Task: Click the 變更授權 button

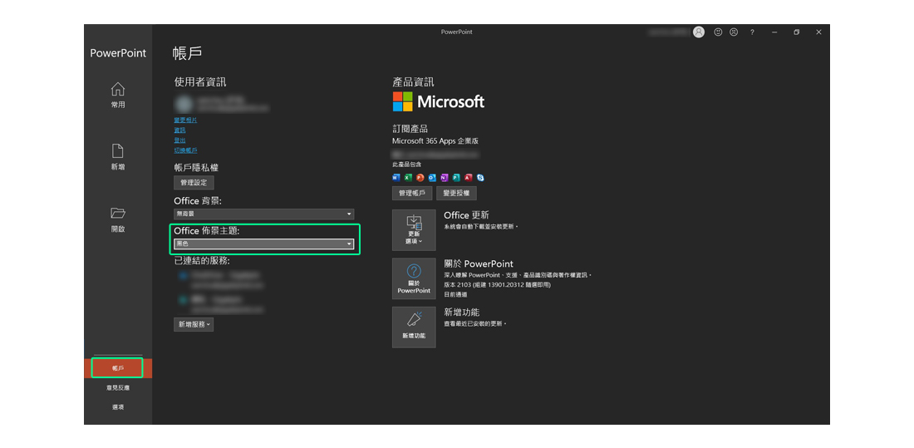Action: (456, 193)
